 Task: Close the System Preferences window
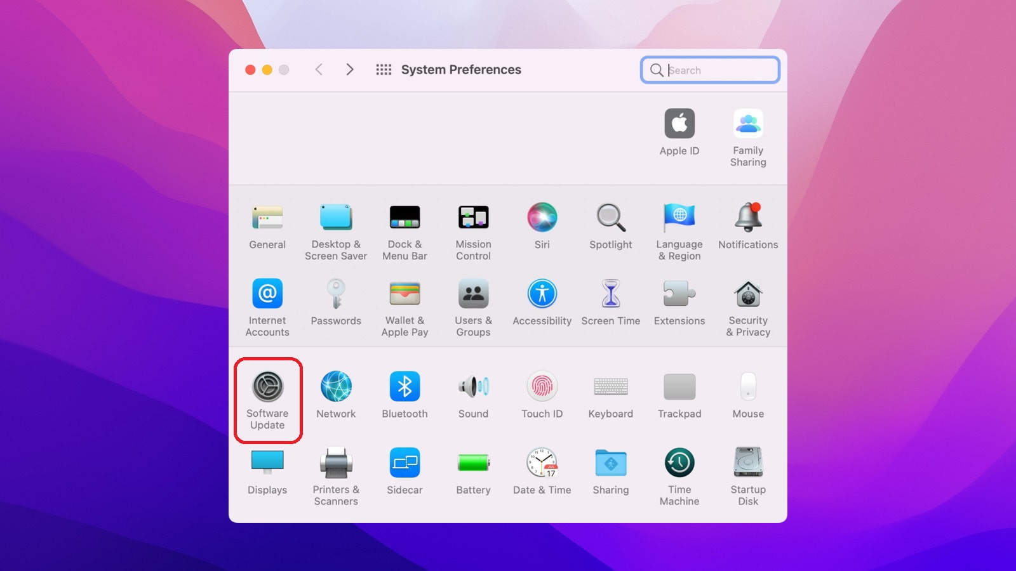(250, 70)
